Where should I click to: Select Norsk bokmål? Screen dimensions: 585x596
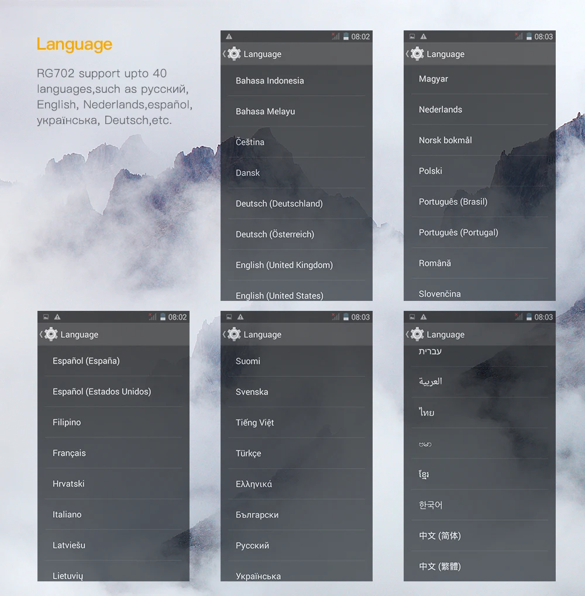point(480,140)
